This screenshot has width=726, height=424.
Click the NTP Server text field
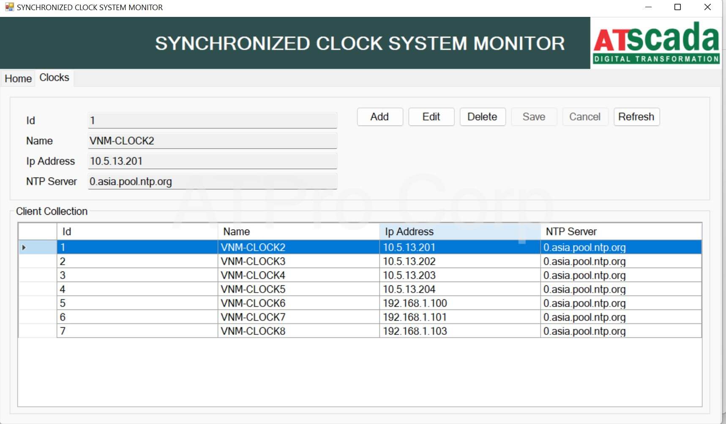click(212, 182)
